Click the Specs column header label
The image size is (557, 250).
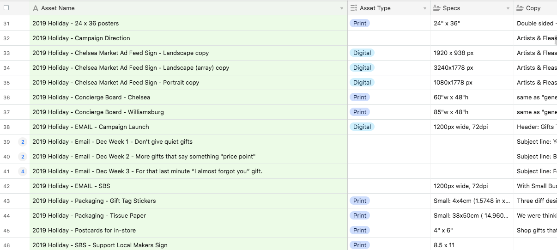[x=451, y=8]
